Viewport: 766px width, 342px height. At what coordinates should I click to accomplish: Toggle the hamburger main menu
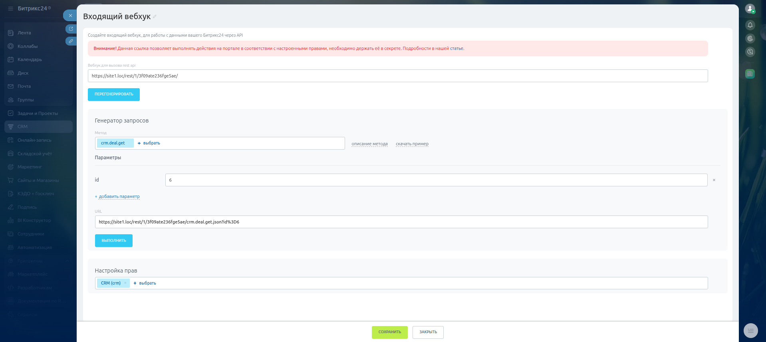click(x=10, y=8)
